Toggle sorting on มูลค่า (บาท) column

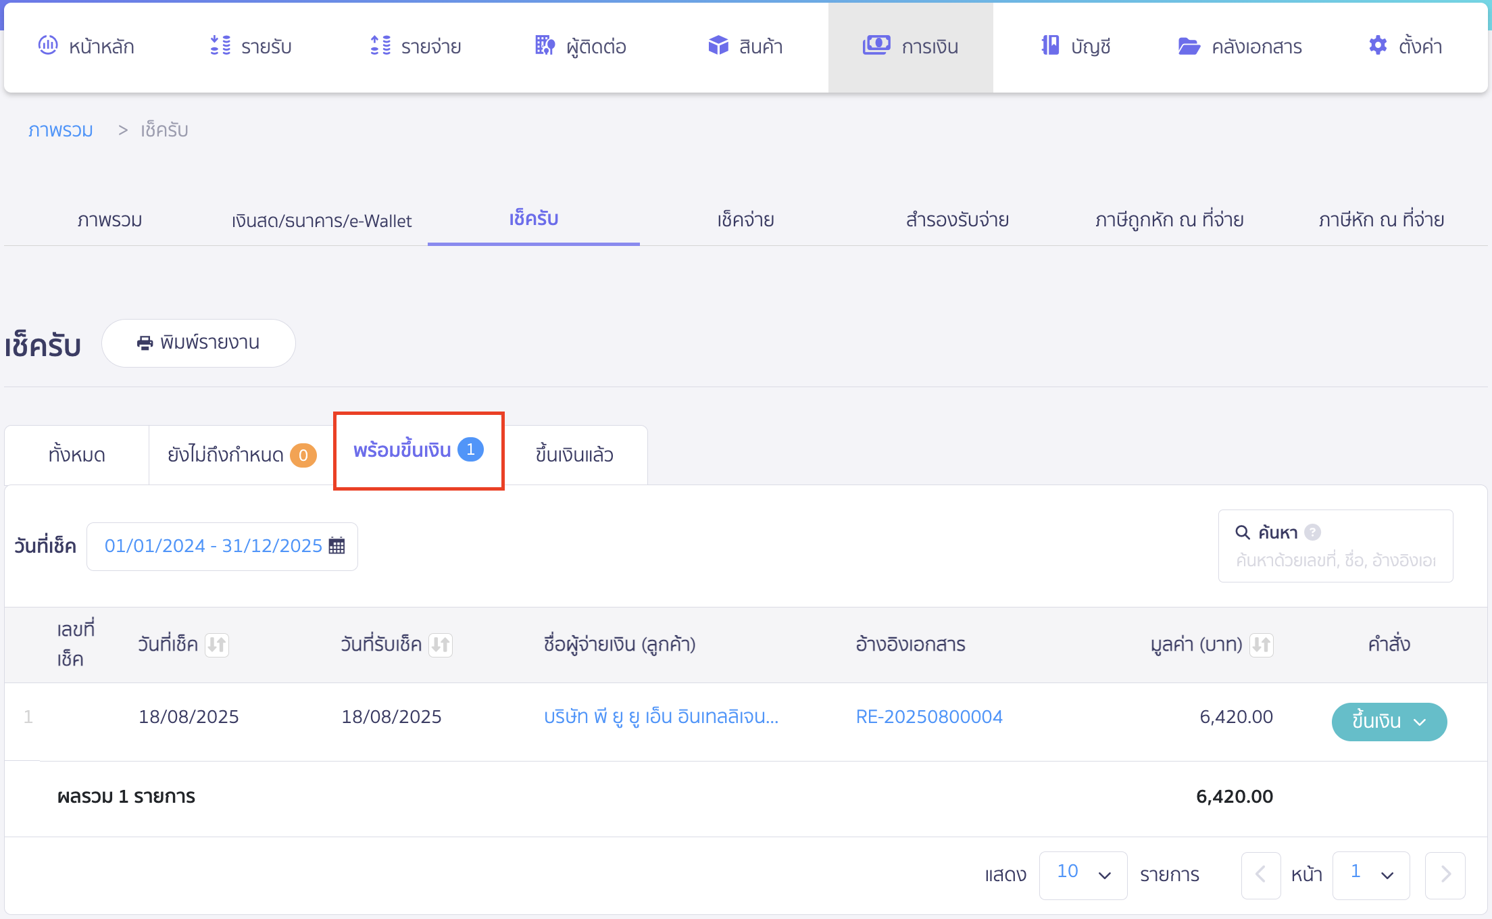tap(1261, 645)
